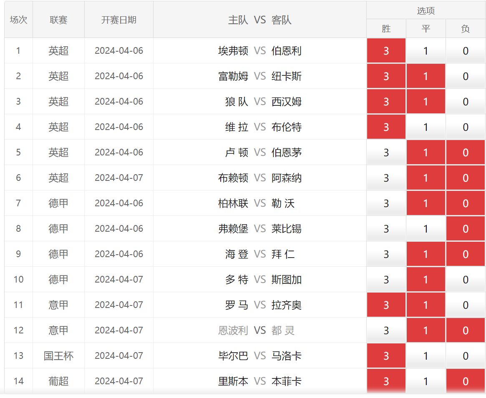
Task: Select draw option 1 for 维拉 VS 布伦特
Action: point(426,127)
